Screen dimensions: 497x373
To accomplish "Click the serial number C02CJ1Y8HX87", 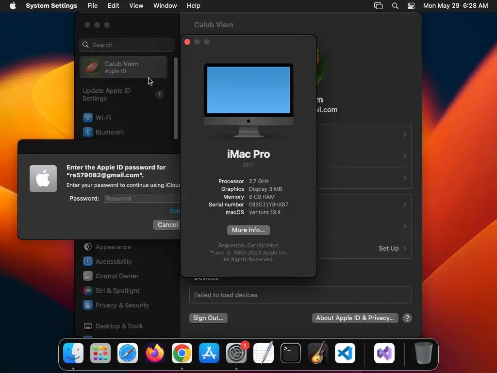I will pos(268,204).
